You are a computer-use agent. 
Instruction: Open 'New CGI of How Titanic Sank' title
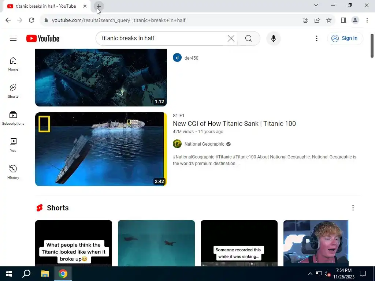tap(234, 124)
